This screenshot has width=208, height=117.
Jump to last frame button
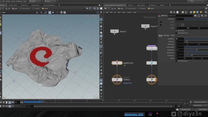point(13,102)
